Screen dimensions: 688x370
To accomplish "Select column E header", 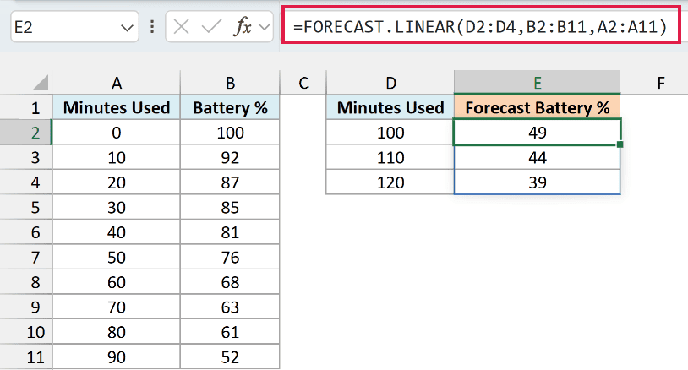I will (x=537, y=83).
